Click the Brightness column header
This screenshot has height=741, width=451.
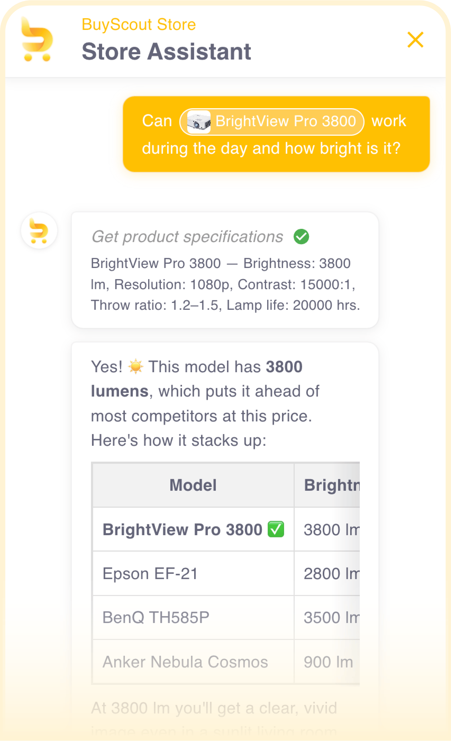click(x=327, y=485)
